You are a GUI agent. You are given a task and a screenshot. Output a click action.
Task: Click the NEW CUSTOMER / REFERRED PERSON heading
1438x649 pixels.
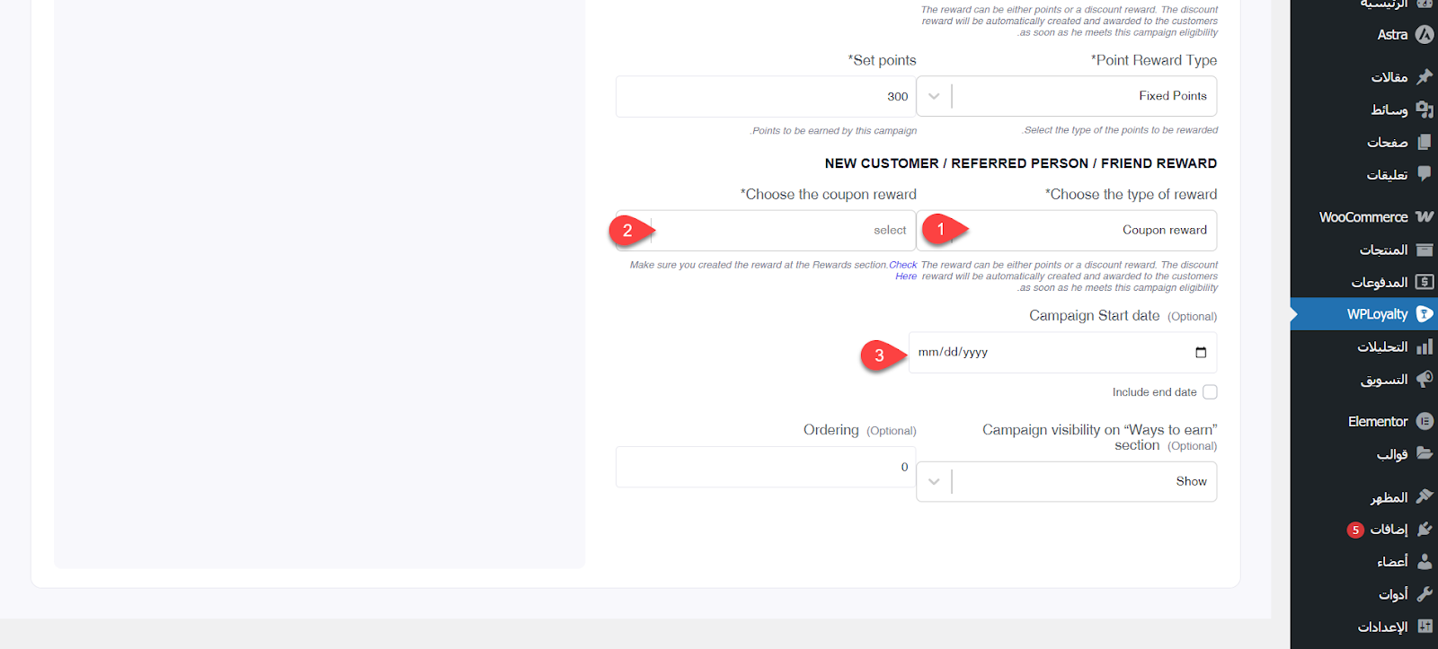[x=1021, y=163]
